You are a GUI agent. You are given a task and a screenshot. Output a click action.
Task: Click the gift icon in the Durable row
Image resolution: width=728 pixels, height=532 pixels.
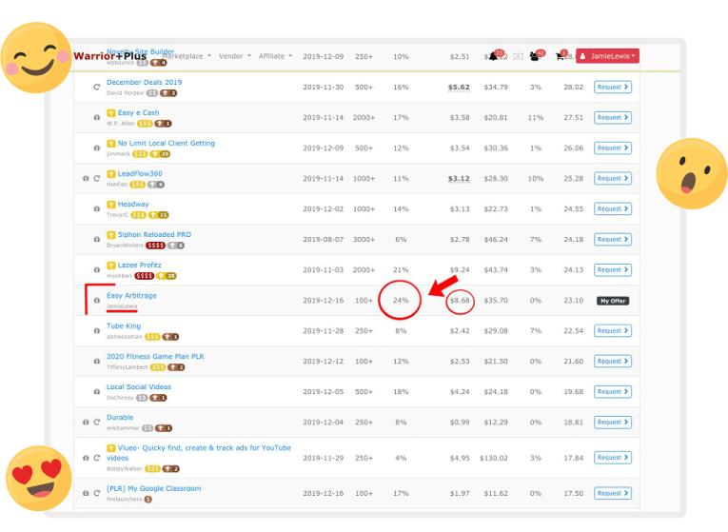(x=86, y=422)
